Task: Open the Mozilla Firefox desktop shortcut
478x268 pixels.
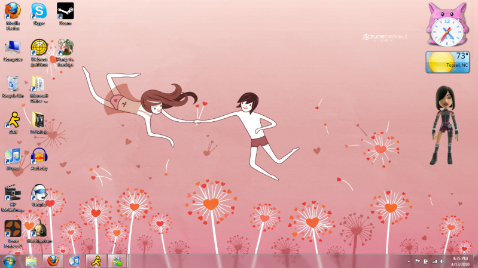Action: pyautogui.click(x=13, y=12)
